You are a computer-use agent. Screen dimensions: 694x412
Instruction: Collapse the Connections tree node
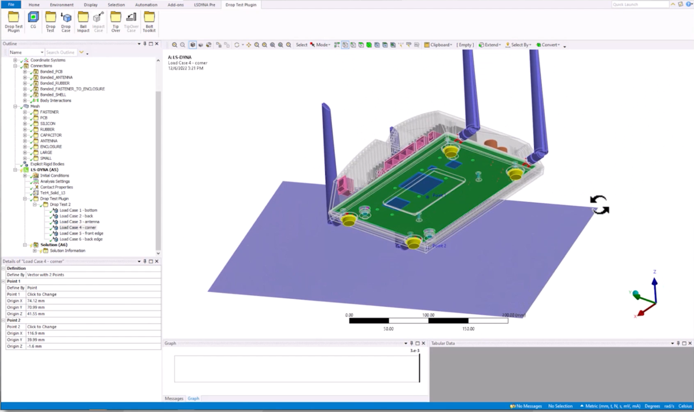tap(16, 66)
